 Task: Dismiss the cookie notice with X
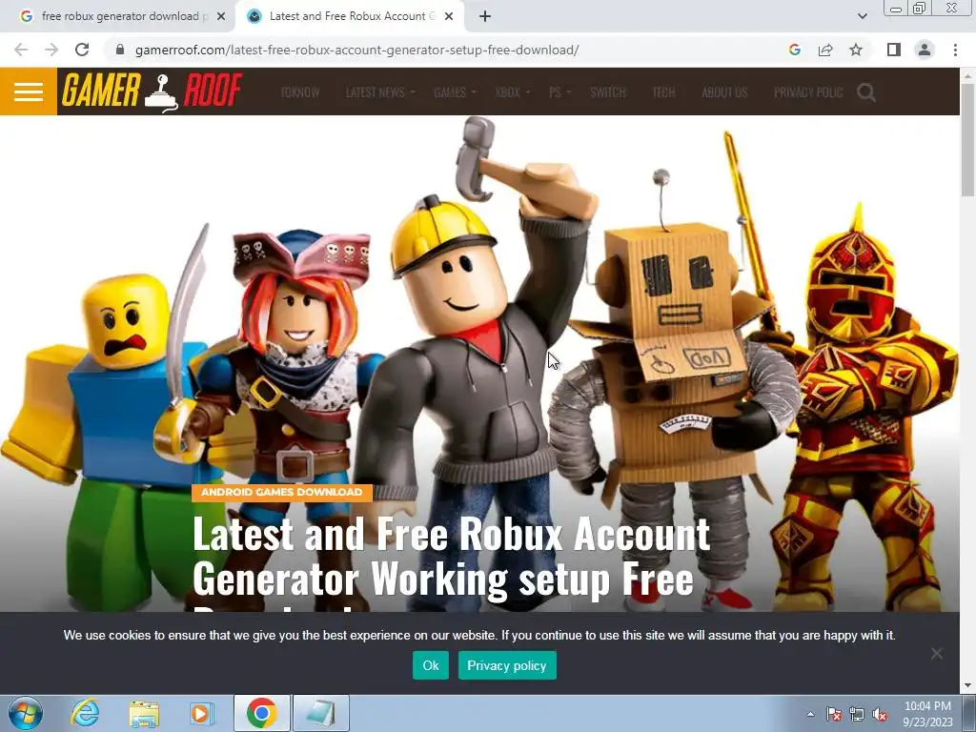coord(937,653)
